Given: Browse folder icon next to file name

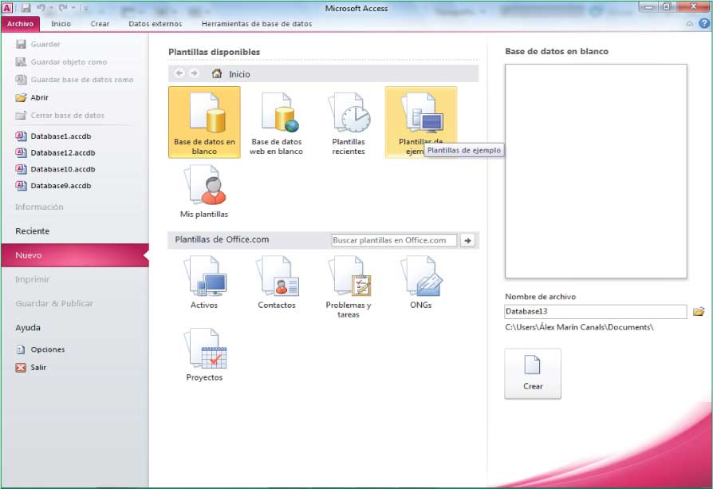Looking at the screenshot, I should click(699, 312).
